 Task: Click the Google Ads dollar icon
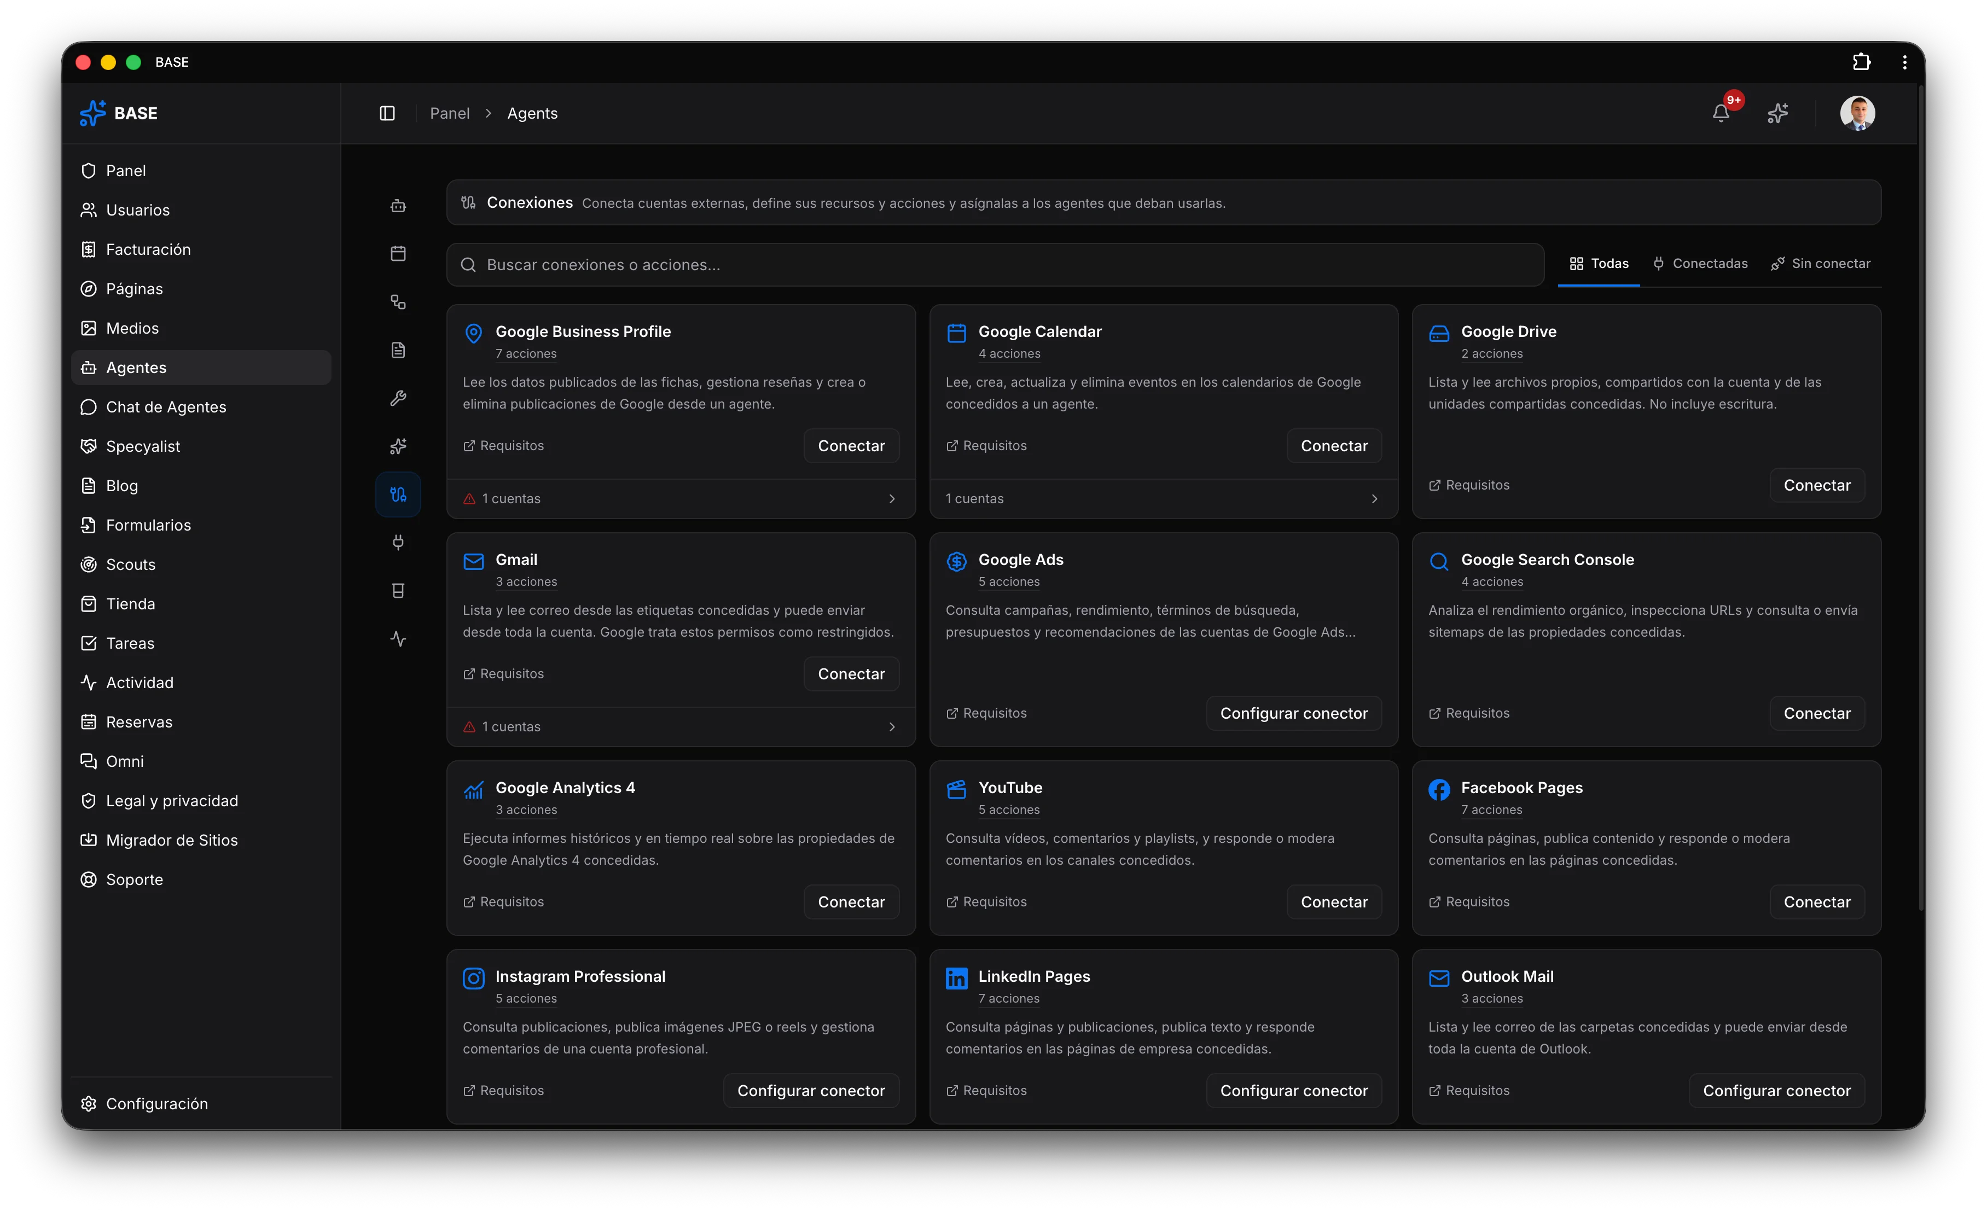tap(956, 561)
